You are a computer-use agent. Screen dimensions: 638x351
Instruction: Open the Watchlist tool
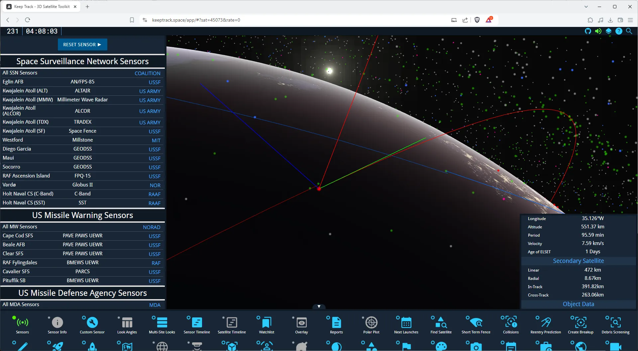[x=266, y=325]
